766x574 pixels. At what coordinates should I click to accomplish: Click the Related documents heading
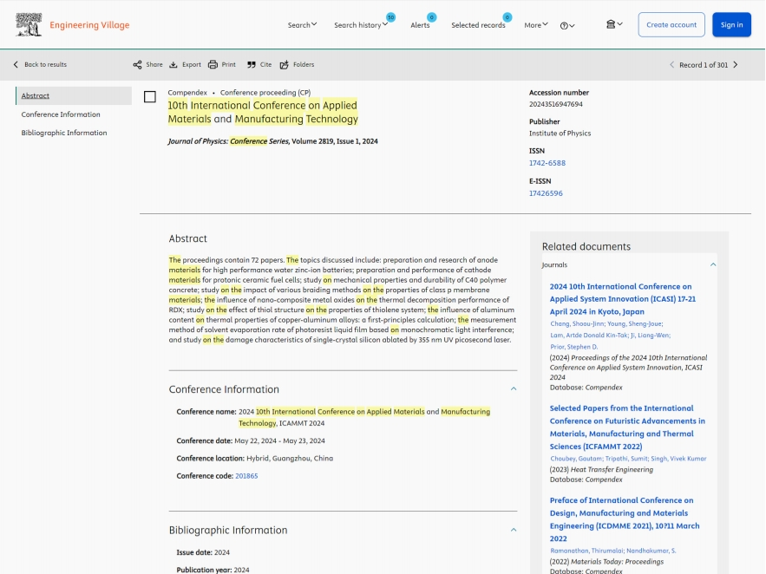586,246
